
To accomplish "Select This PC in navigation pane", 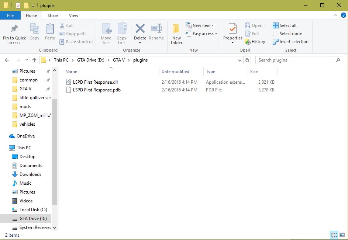I will (24, 148).
